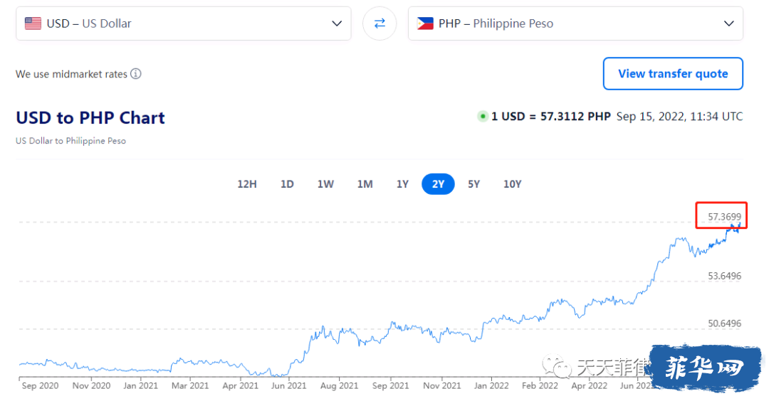
Task: Click the Mar 2021 axis label
Action: tap(190, 386)
